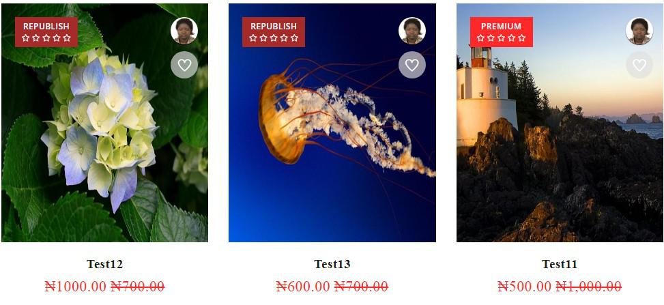Favorite the Test12 hydrangea listing with heart icon

pyautogui.click(x=184, y=65)
